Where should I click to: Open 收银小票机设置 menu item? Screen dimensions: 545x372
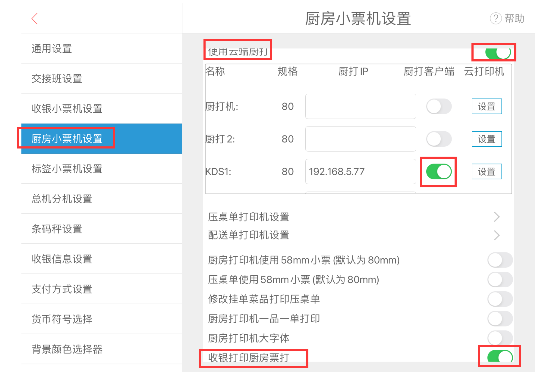coord(102,109)
